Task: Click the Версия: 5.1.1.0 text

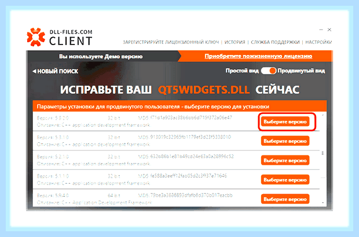Action: 53,176
